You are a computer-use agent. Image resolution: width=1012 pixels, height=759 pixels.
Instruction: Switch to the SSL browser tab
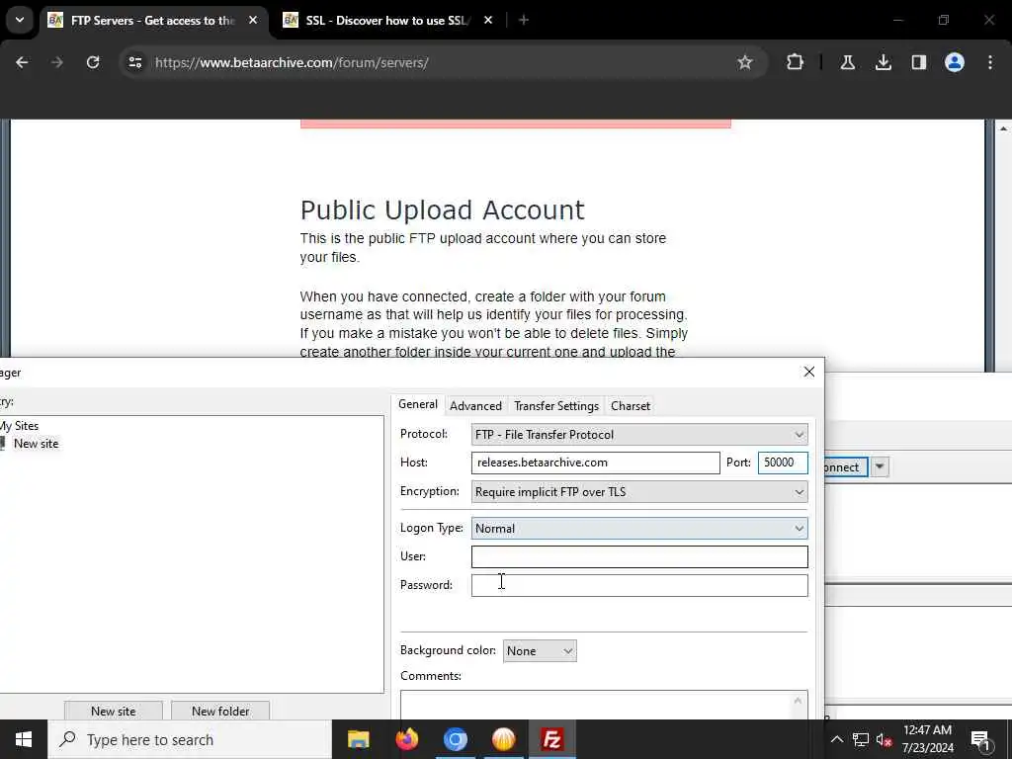[387, 20]
